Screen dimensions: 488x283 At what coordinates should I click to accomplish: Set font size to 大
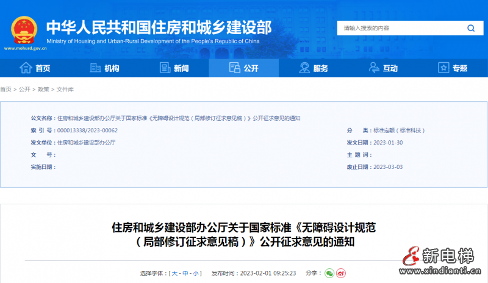174,273
